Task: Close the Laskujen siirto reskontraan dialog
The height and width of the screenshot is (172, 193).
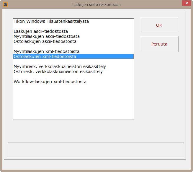Action: tap(187, 3)
